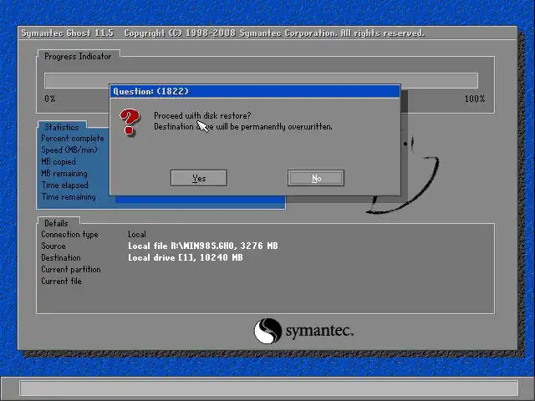The height and width of the screenshot is (401, 535).
Task: Click the "Destination" label in Details
Action: (61, 258)
